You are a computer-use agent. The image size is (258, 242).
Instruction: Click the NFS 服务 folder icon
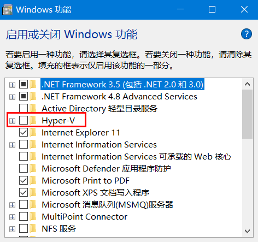33,228
